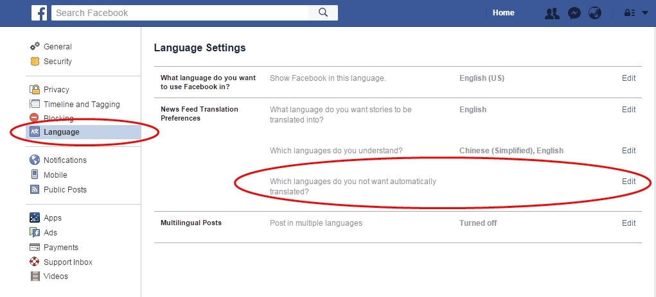Edit the Multilingual Posts setting
Image resolution: width=656 pixels, height=297 pixels.
click(x=628, y=223)
